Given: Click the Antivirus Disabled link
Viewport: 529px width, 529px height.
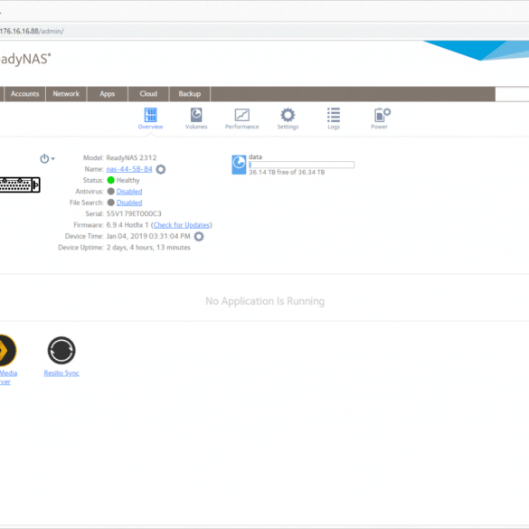Looking at the screenshot, I should [129, 192].
